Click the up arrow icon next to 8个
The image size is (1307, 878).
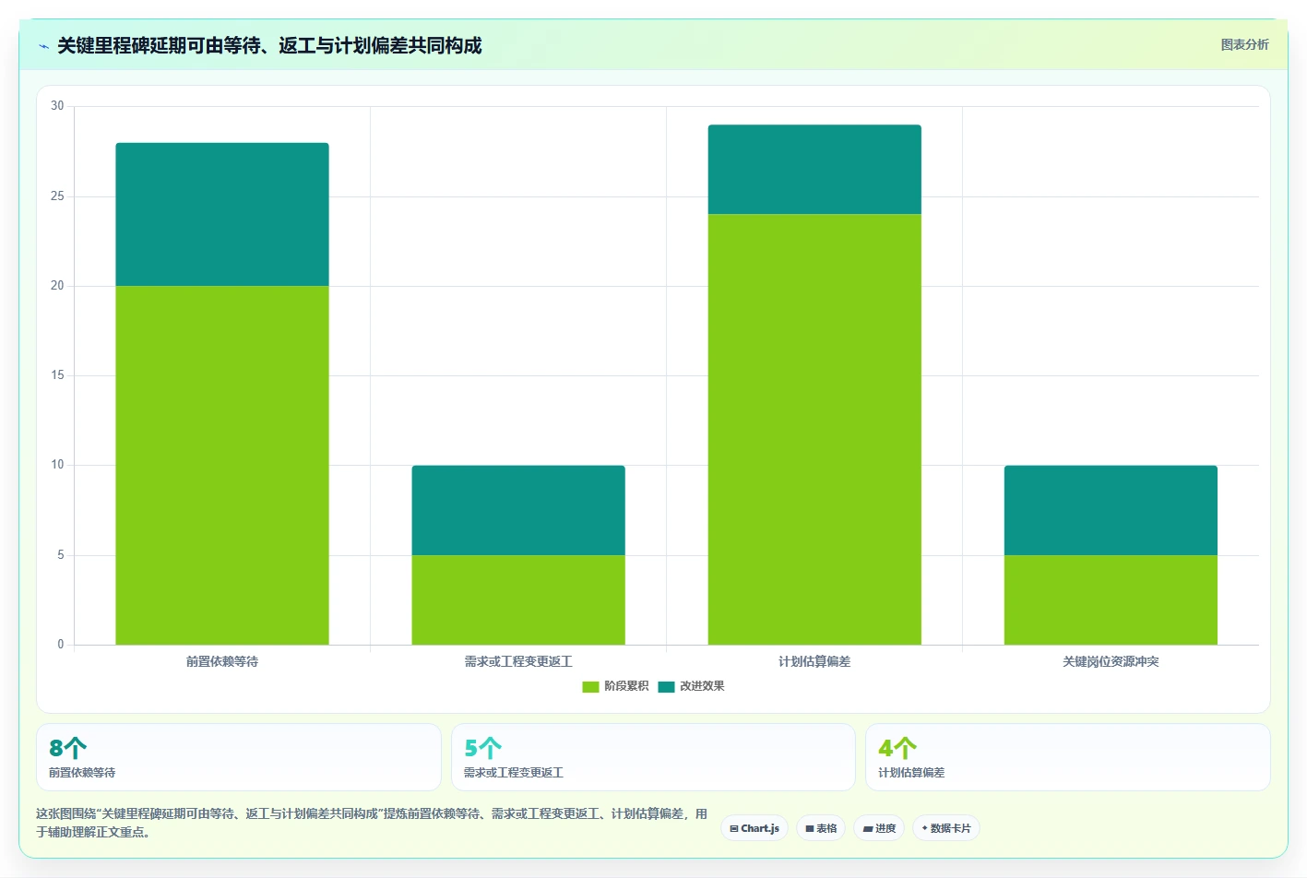[76, 747]
